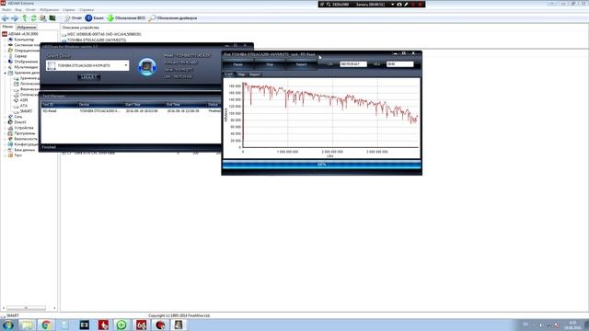589x331 pixels.
Task: Click the Stop button in the RD-Read window
Action: [270, 64]
